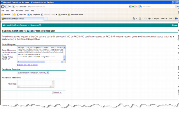
Task: Open the Edit menu
Action: (x=7, y=11)
